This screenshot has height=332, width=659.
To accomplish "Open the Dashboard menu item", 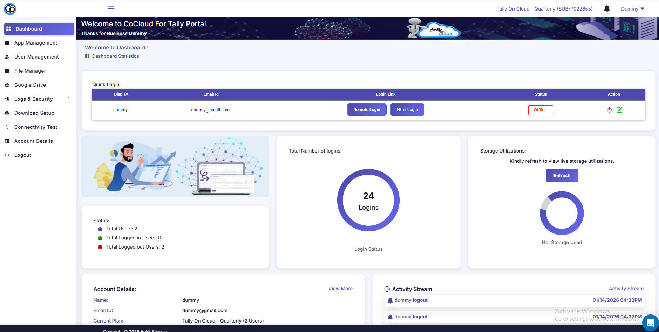I will [39, 29].
